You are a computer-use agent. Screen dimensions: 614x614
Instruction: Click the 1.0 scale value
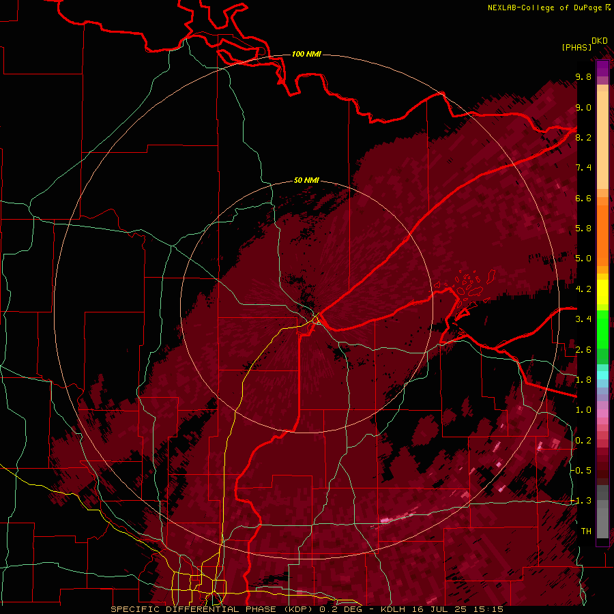(x=583, y=410)
